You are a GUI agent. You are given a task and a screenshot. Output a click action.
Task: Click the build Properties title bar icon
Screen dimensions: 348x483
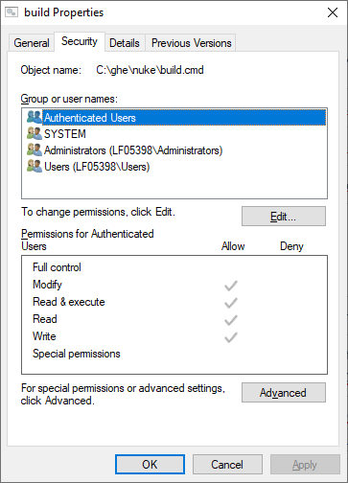12,12
